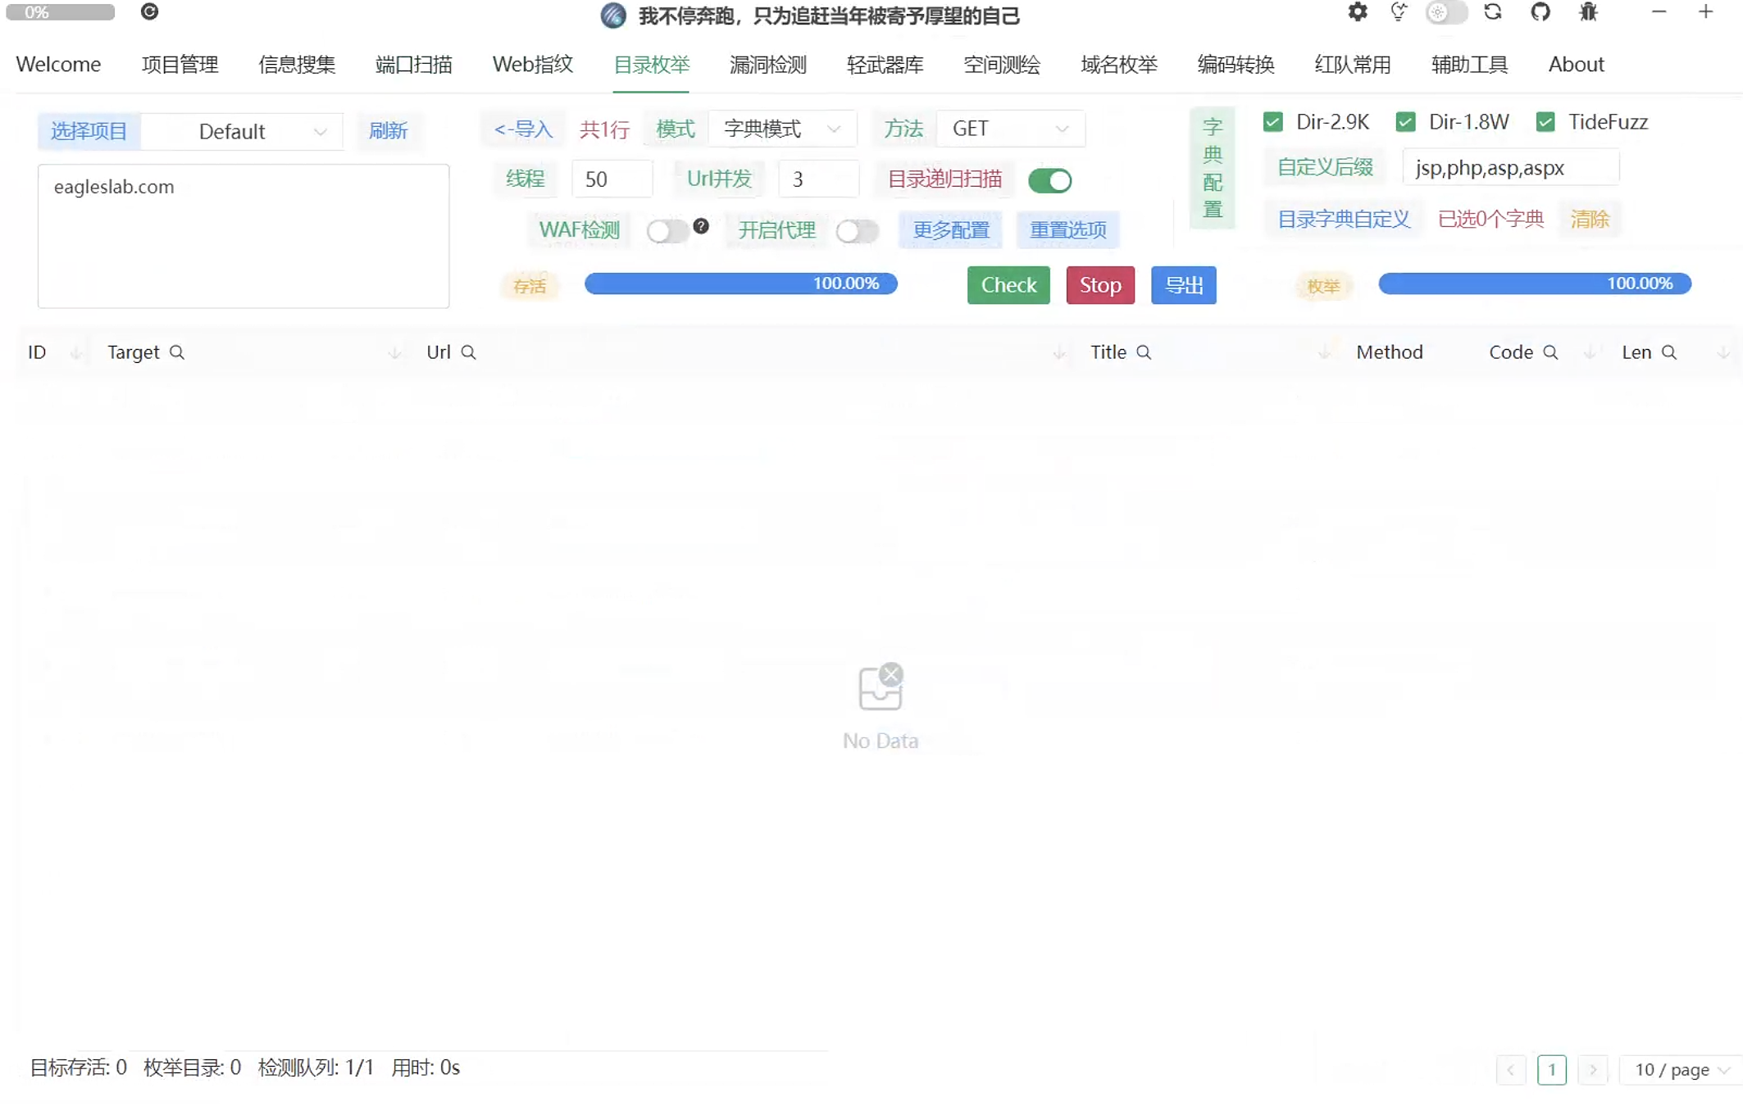Screen dimensions: 1743x1106
Task: Click the lightbulb tips icon
Action: [x=1399, y=12]
